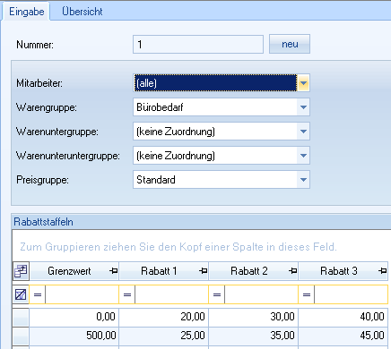Open the Warengruppe dropdown
The height and width of the screenshot is (349, 391).
tap(303, 107)
